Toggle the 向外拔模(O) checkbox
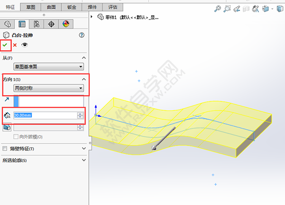Screen dimensions: 285x205 point(16,136)
